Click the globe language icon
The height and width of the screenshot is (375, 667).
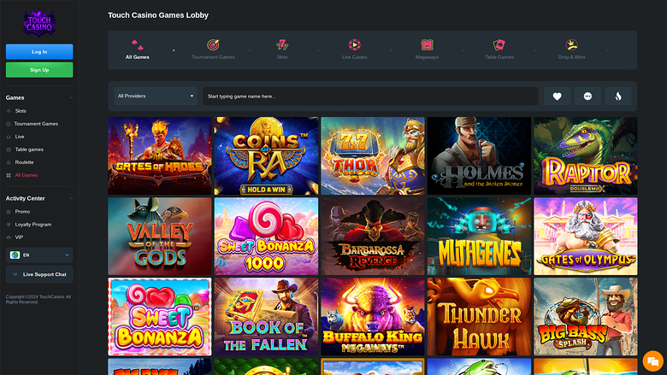point(15,255)
